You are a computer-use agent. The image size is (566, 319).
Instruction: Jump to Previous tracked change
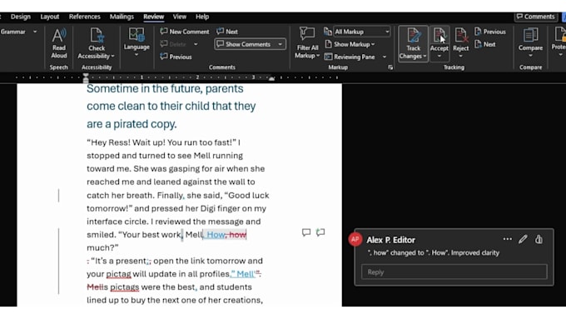click(x=489, y=32)
